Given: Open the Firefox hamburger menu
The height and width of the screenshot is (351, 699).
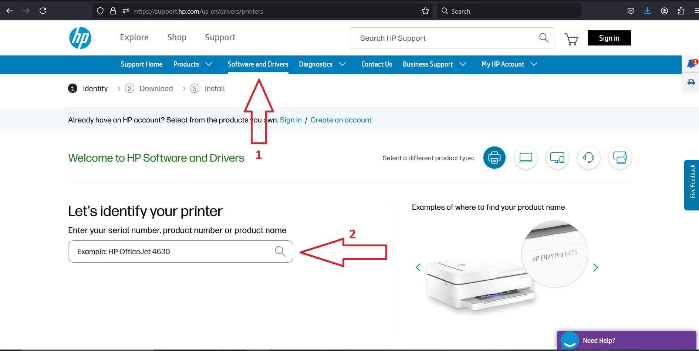Looking at the screenshot, I should pyautogui.click(x=696, y=11).
